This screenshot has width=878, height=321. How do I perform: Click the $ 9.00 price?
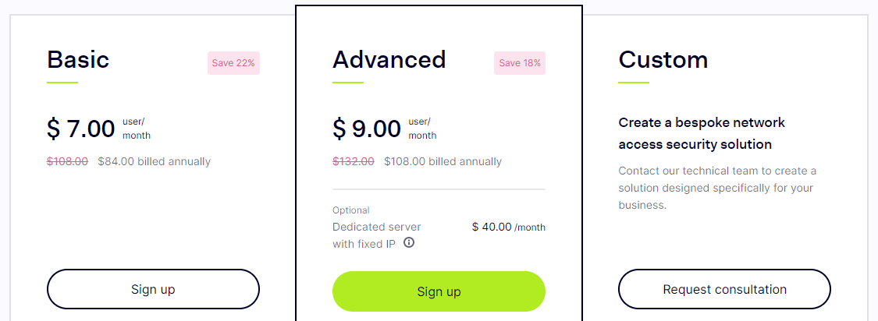367,129
